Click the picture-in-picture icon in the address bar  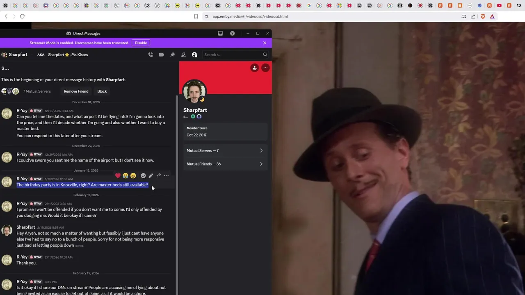[x=464, y=16]
